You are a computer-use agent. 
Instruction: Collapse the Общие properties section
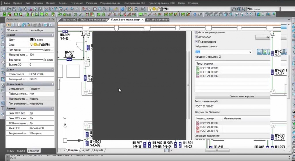52,35
